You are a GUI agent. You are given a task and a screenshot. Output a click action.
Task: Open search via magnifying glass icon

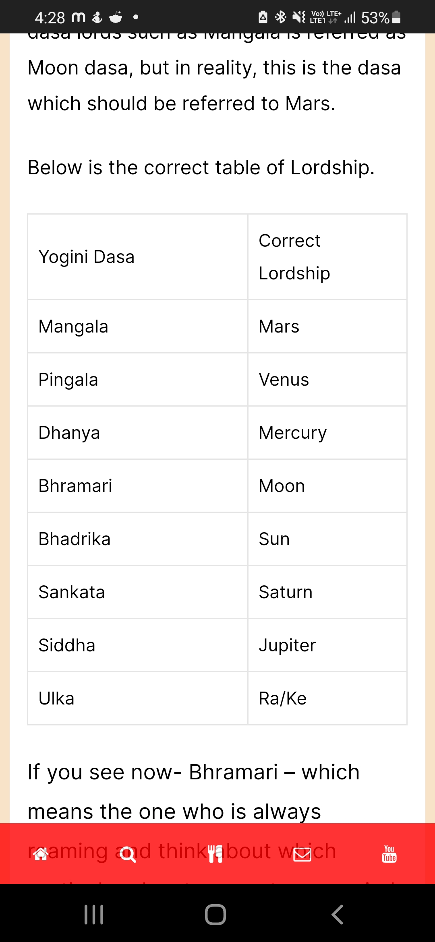128,853
